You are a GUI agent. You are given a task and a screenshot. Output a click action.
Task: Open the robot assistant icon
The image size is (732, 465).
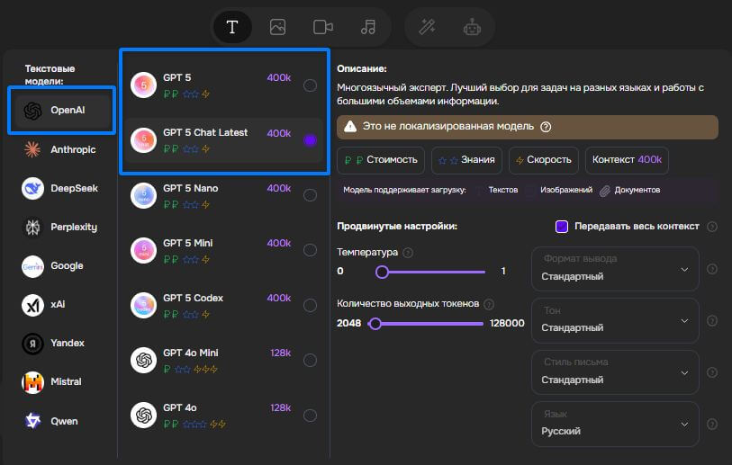[x=472, y=27]
